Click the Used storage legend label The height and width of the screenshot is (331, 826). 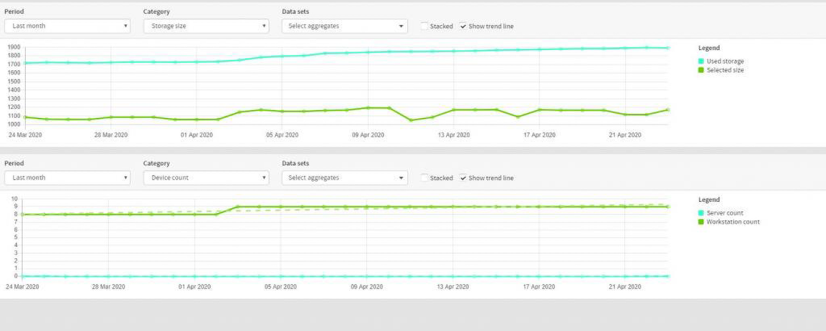[x=725, y=61]
